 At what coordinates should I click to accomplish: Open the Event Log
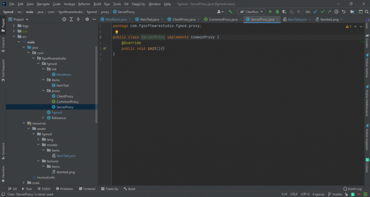coord(353,189)
